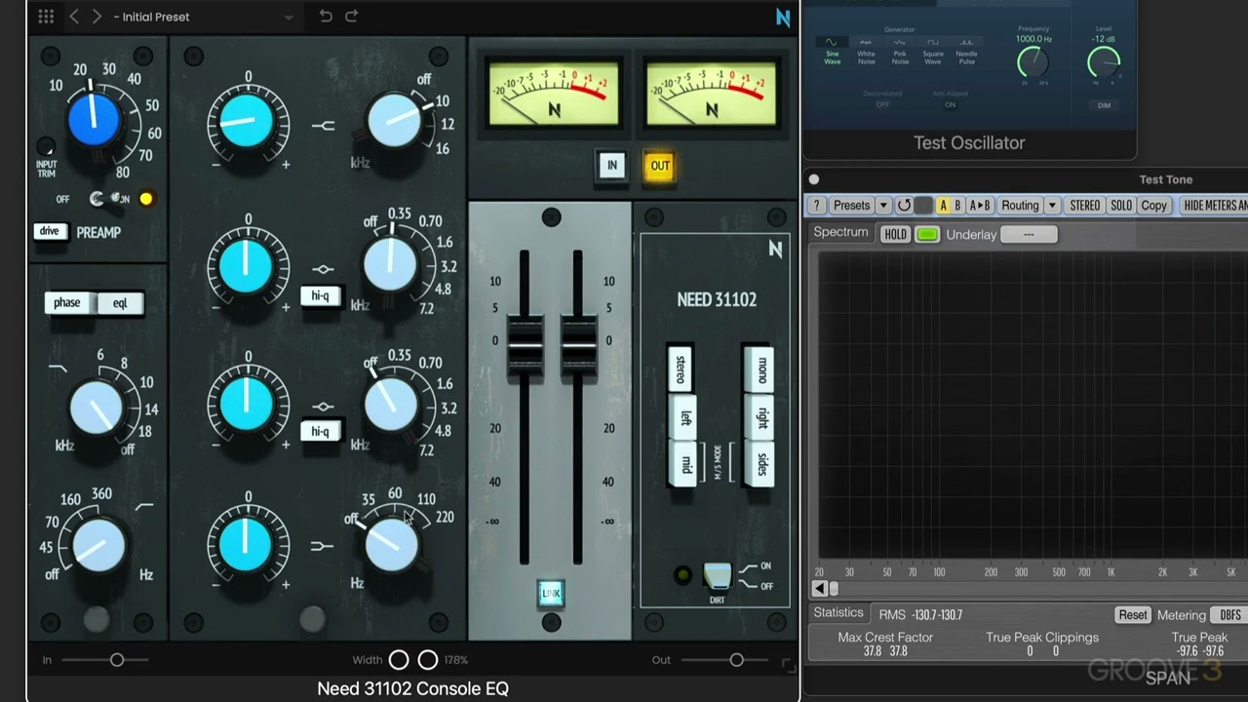
Task: Click the upper mid bell band icon
Action: 324,269
